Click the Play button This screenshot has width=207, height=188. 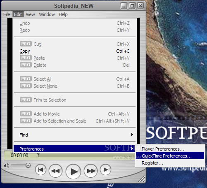pos(73,172)
